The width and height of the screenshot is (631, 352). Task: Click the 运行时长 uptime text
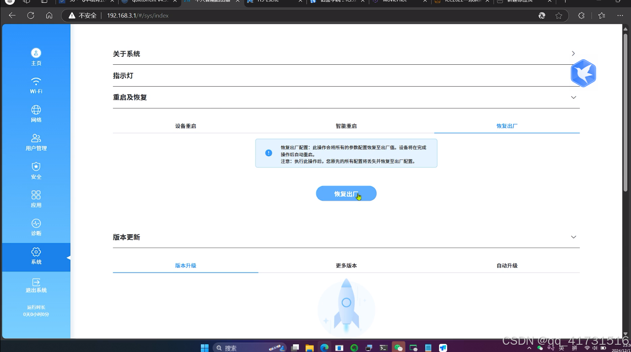coord(36,307)
